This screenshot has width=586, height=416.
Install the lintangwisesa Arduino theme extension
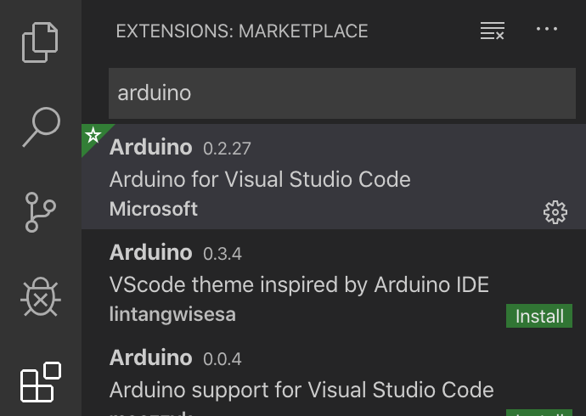point(539,316)
